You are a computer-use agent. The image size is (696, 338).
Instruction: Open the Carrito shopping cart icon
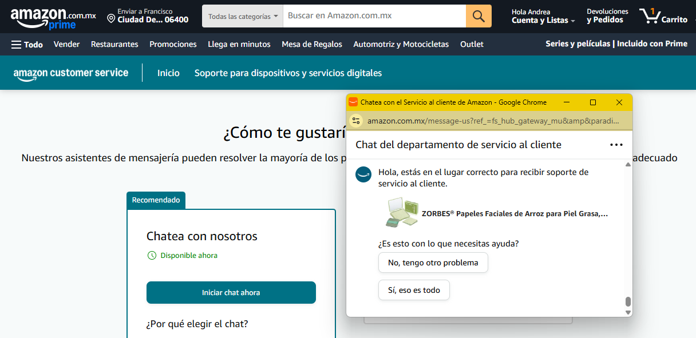tap(663, 16)
